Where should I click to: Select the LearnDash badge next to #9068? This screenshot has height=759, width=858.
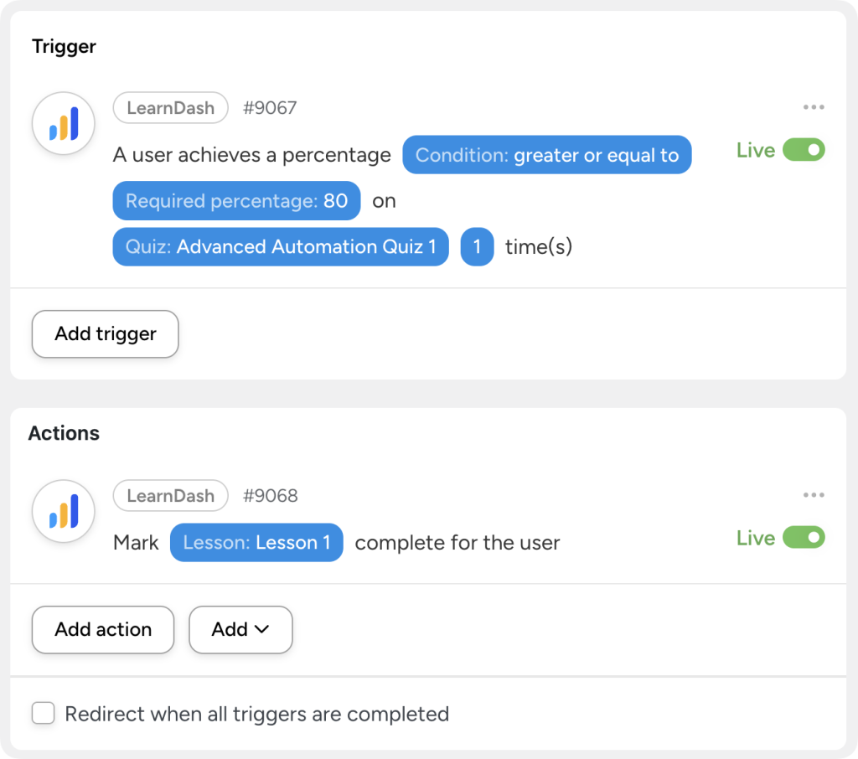pos(170,495)
